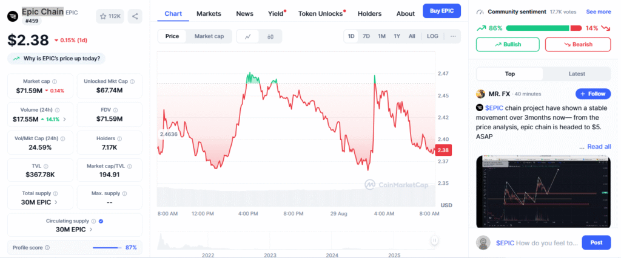Vote Bullish on EPIC
The height and width of the screenshot is (258, 621).
508,44
